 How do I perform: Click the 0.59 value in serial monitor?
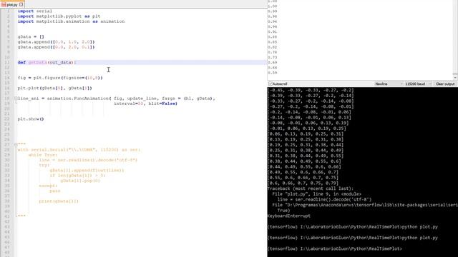(272, 73)
